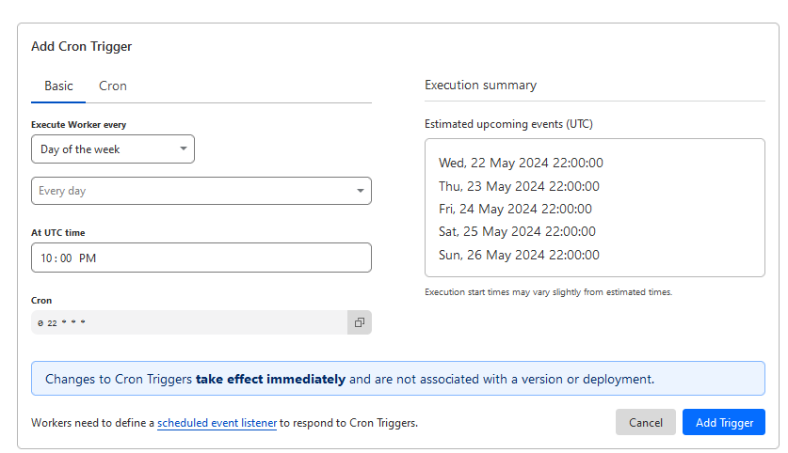Copy the cron expression to clipboard
The image size is (788, 453).
pos(359,322)
